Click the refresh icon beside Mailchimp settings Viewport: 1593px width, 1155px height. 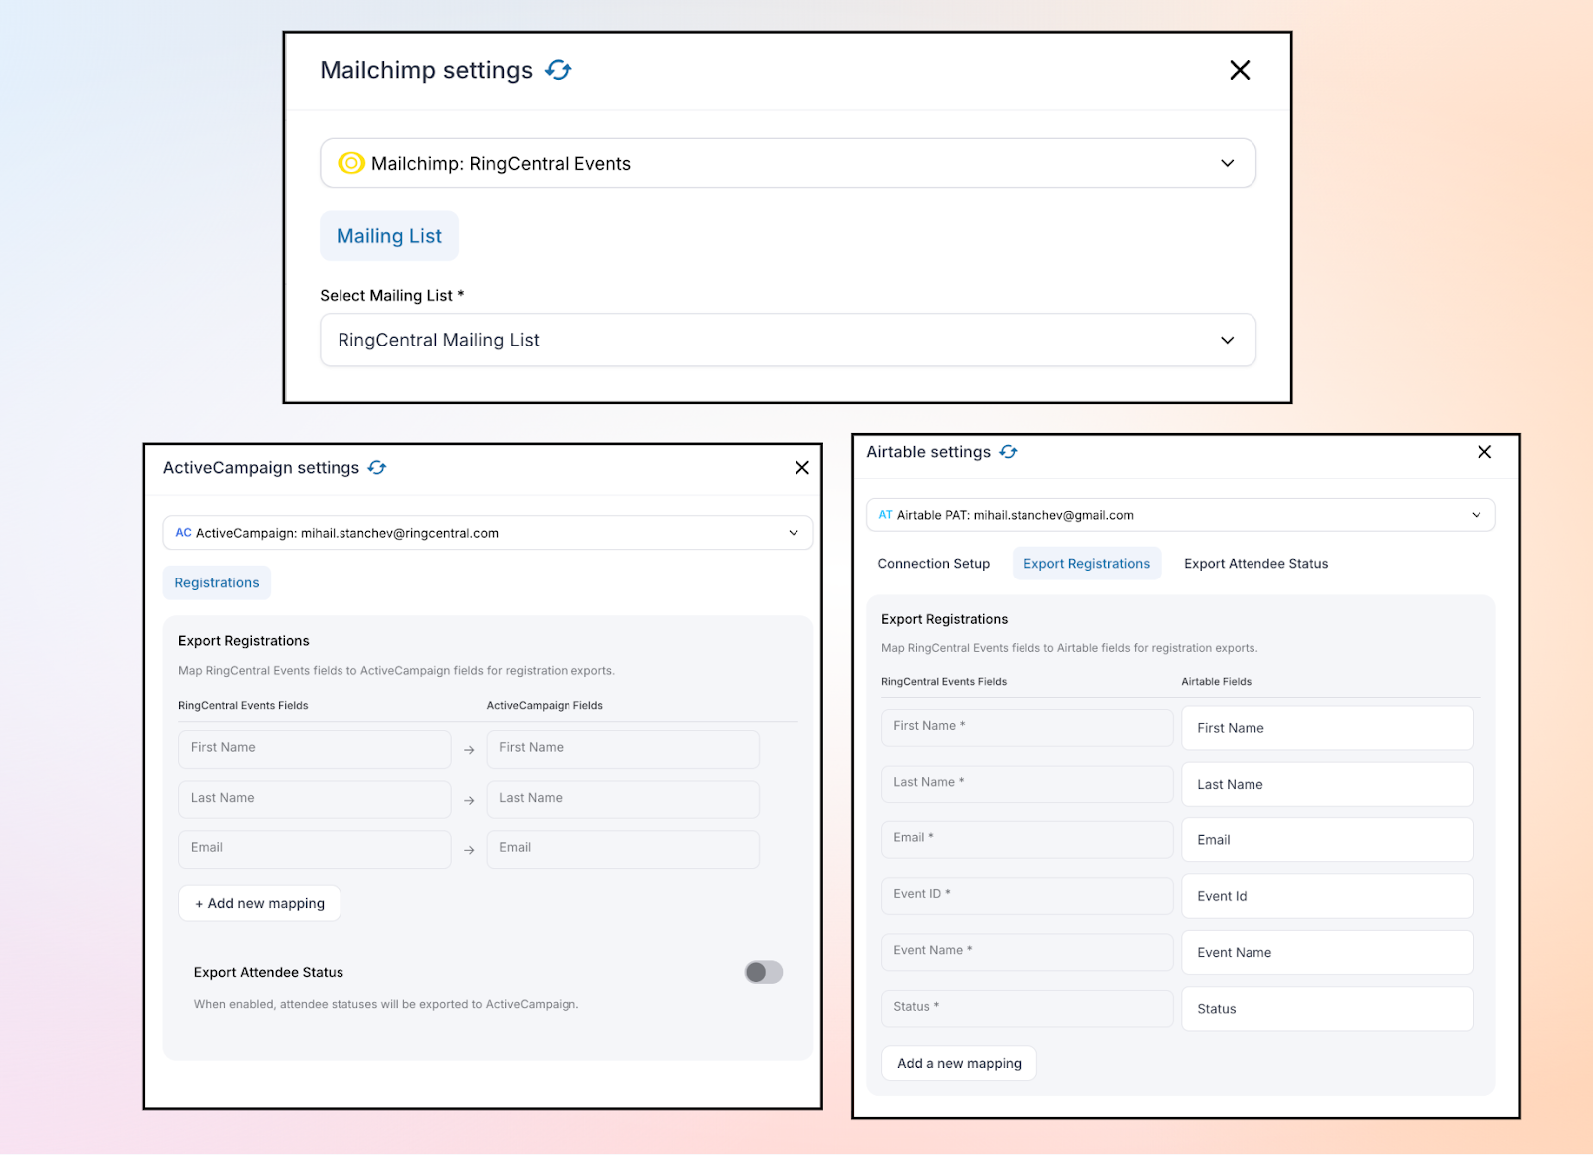click(559, 70)
